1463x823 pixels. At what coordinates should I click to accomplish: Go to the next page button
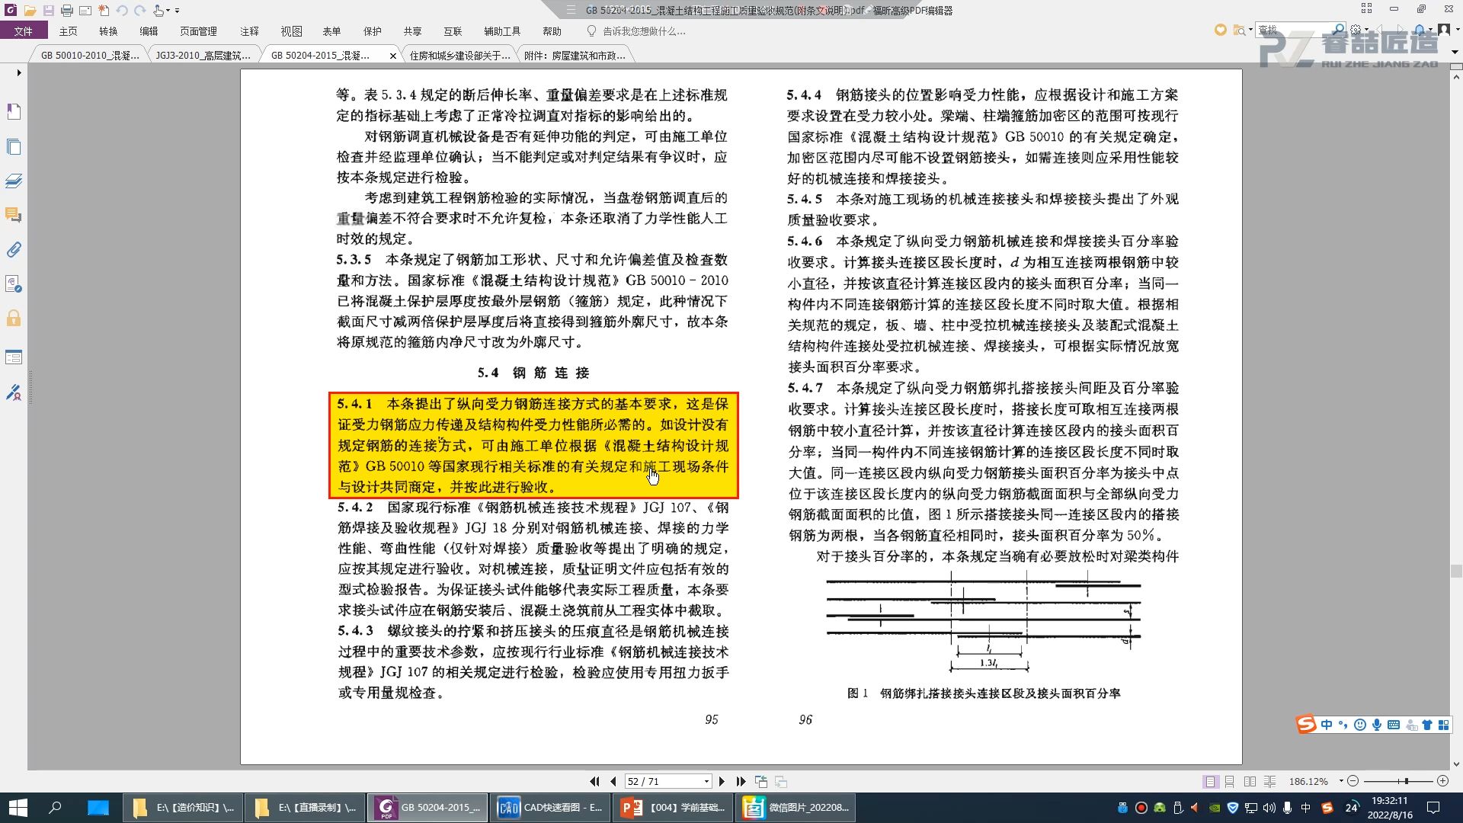click(x=722, y=781)
